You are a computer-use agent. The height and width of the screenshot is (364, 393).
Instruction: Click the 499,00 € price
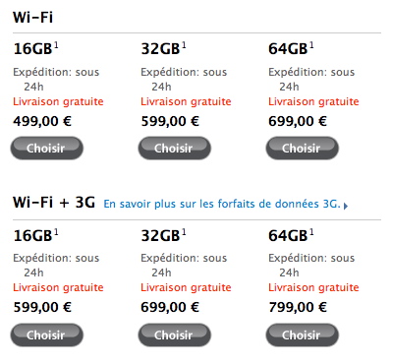42,121
